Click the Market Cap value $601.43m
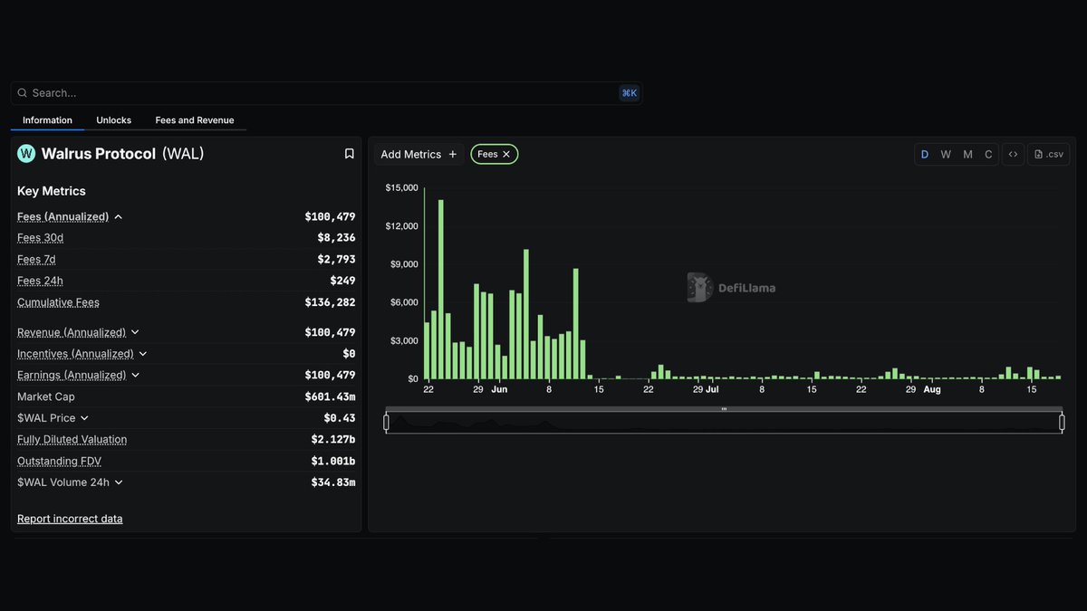1087x611 pixels. (x=330, y=396)
